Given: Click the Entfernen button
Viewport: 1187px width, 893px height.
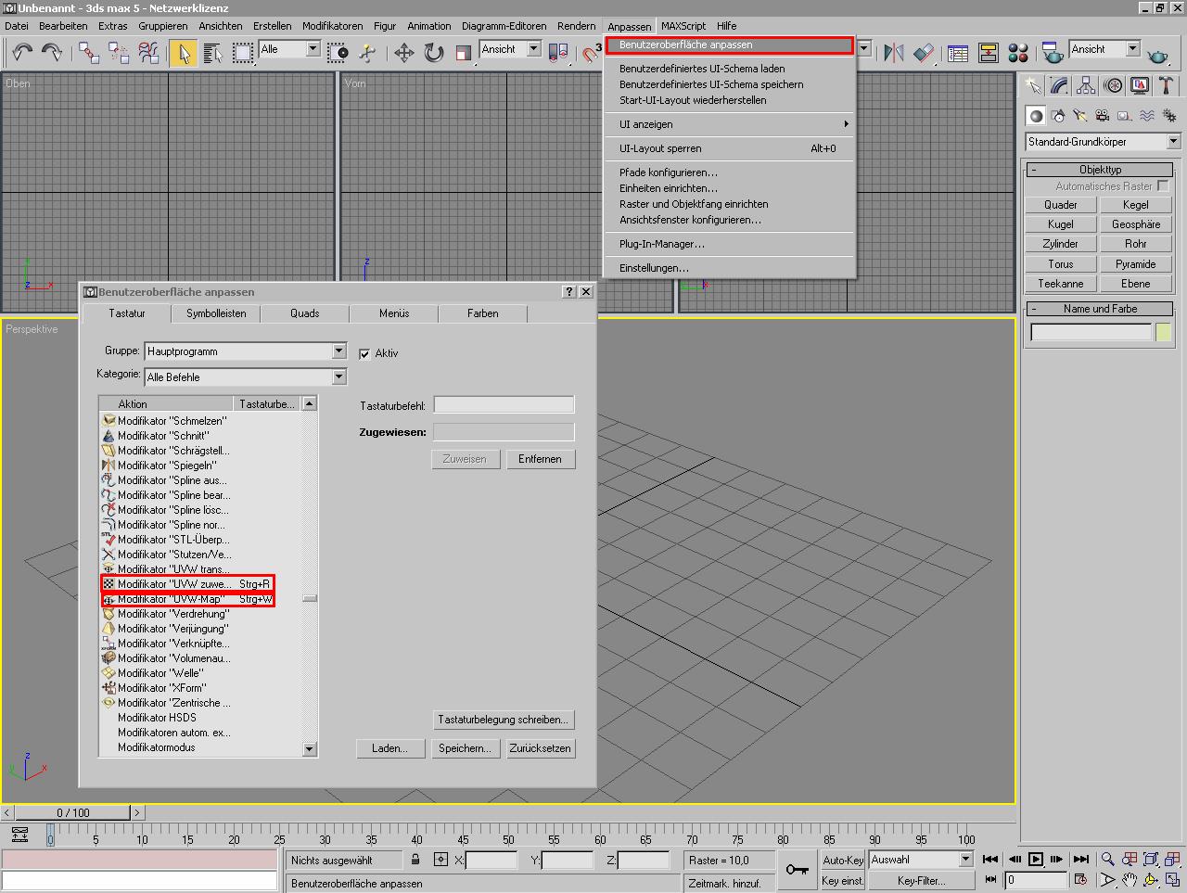Looking at the screenshot, I should 541,459.
